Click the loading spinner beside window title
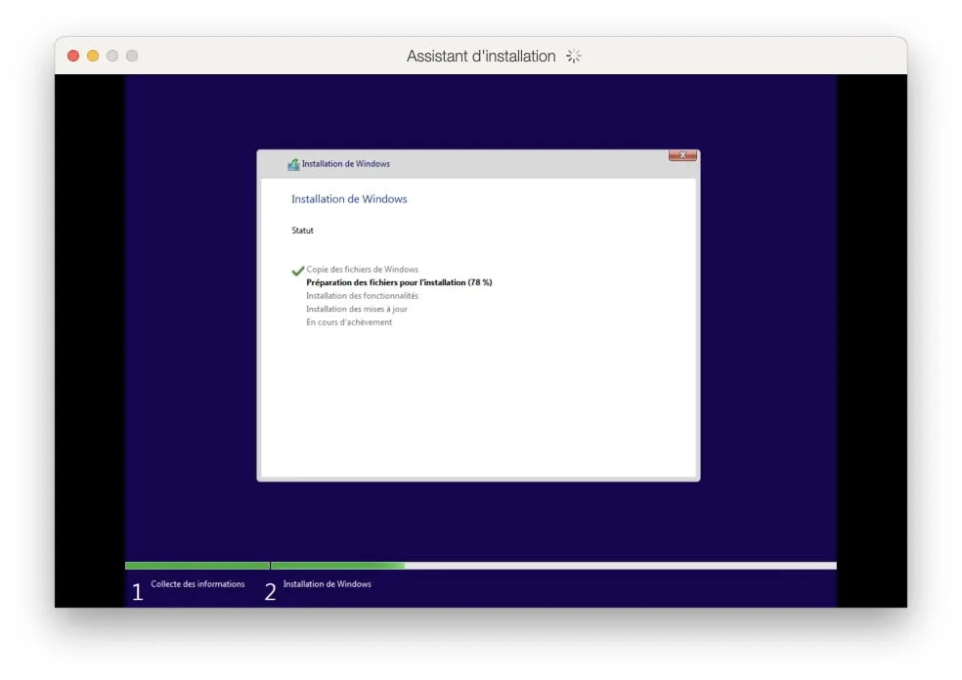Screen dimensions: 962x680 pyautogui.click(x=574, y=57)
